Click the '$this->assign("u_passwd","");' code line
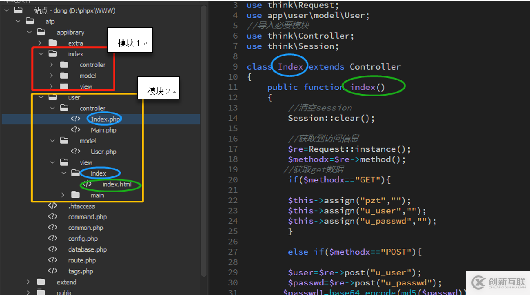Screen dimensions: 530x295 pos(362,221)
